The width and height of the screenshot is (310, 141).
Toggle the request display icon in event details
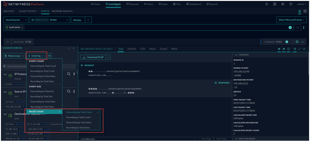point(279,49)
